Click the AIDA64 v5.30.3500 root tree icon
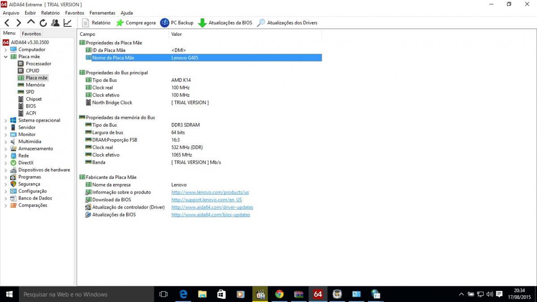The image size is (537, 302). 6,43
